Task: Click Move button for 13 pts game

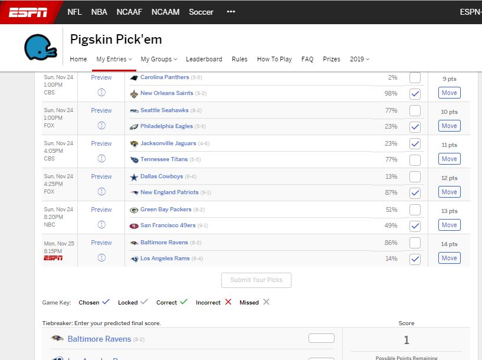Action: [x=449, y=225]
